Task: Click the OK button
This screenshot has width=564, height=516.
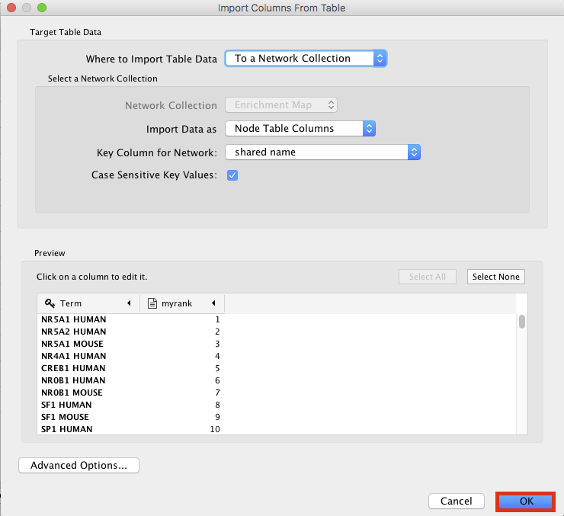Action: [526, 502]
